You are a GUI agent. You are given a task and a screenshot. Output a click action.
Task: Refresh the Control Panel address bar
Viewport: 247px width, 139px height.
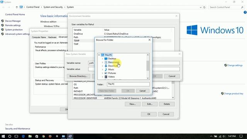pos(204,7)
